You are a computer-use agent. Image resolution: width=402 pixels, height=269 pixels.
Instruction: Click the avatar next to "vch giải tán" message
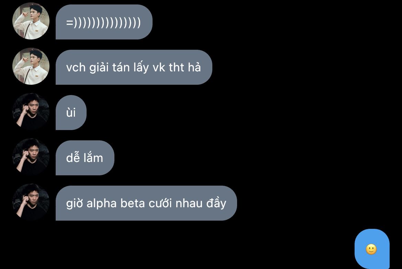point(31,66)
